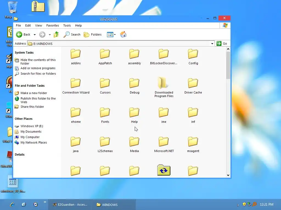Open the Views dropdown arrow
Viewport: 281px width, 210px height.
click(x=115, y=35)
